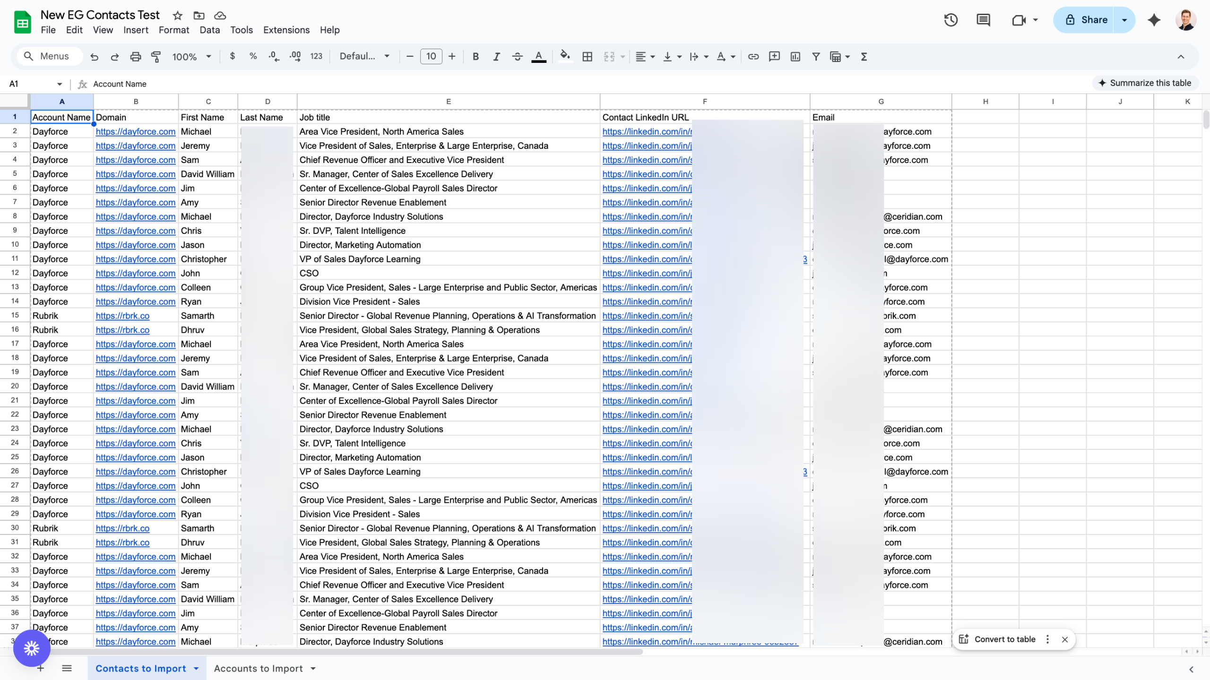Open the Data menu
This screenshot has height=680, width=1210.
209,30
